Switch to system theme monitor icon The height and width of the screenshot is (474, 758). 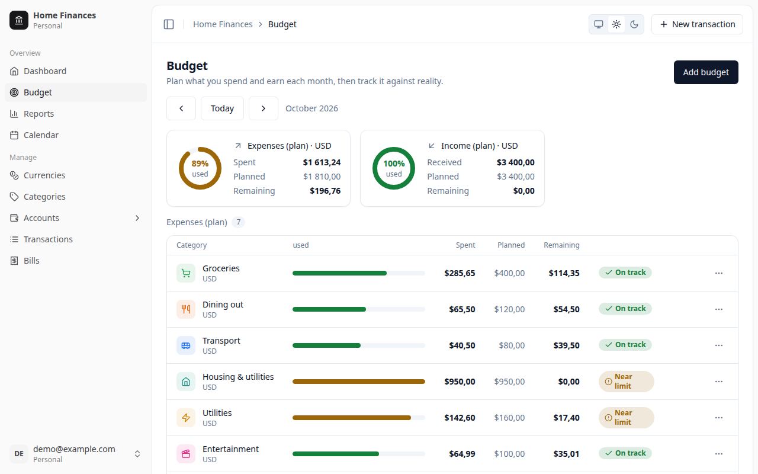point(599,24)
